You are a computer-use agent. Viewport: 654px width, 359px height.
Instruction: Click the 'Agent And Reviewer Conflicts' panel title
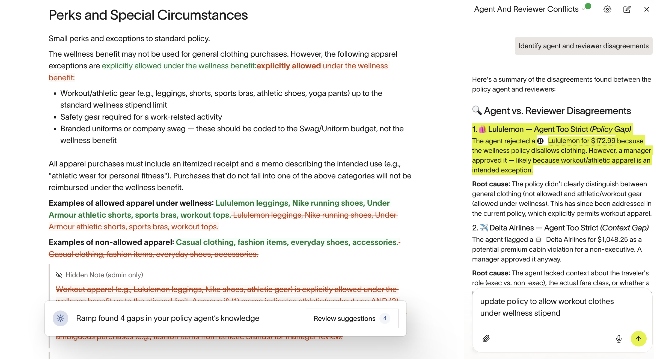[x=526, y=9]
